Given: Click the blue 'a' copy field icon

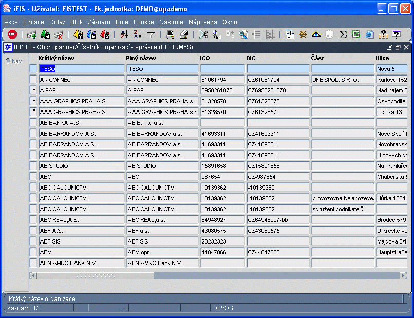Looking at the screenshot, I should tap(217, 34).
